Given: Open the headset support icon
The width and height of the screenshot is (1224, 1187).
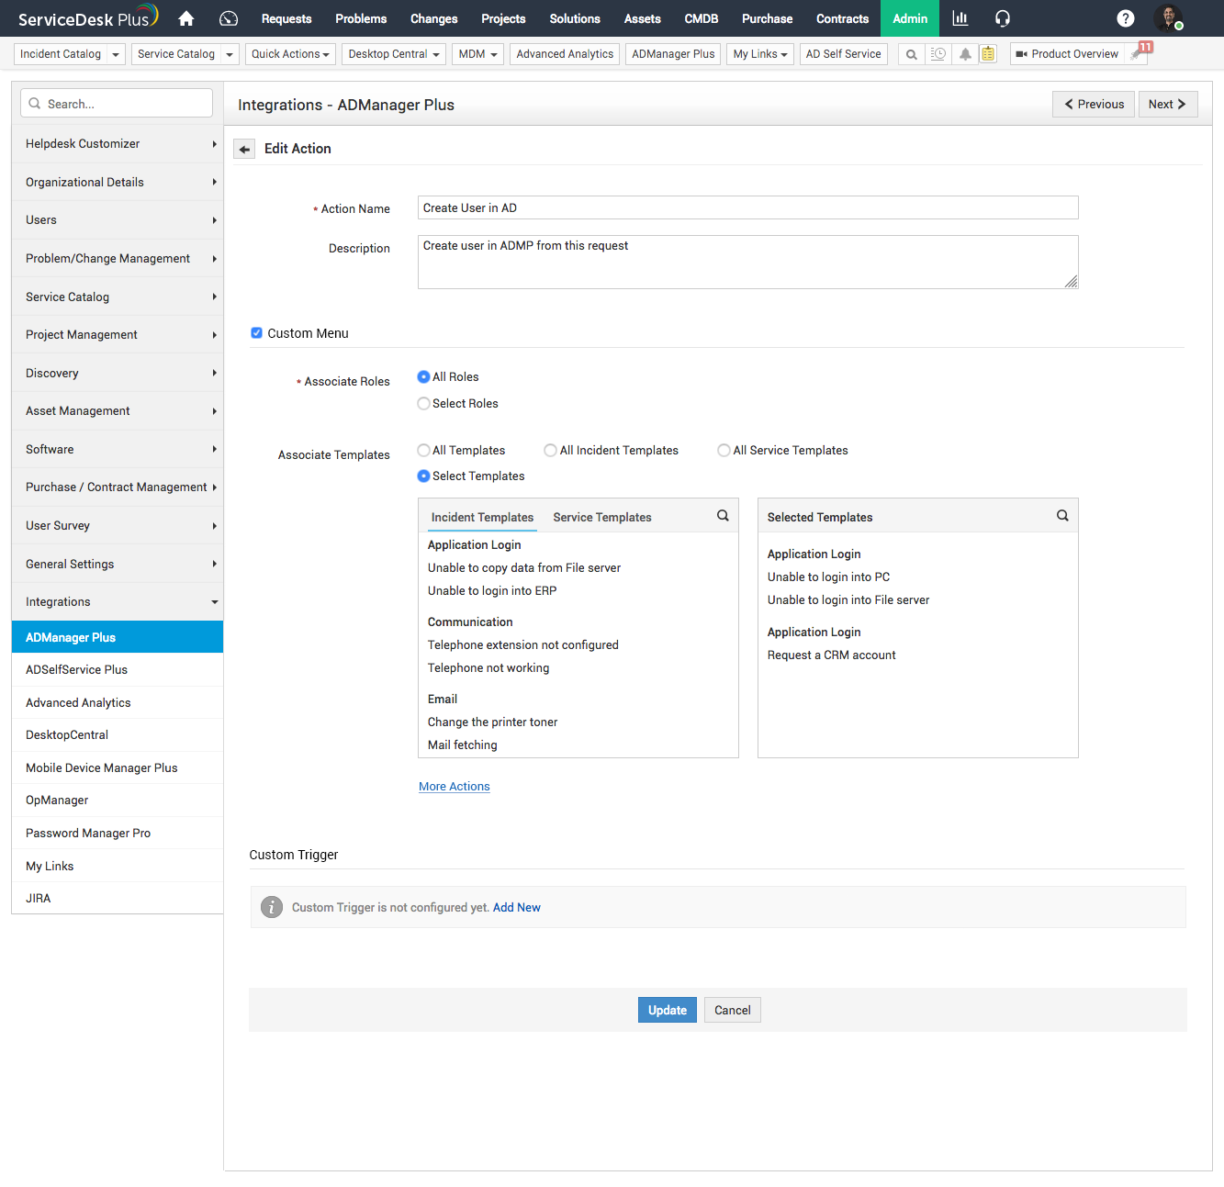Looking at the screenshot, I should point(1003,18).
